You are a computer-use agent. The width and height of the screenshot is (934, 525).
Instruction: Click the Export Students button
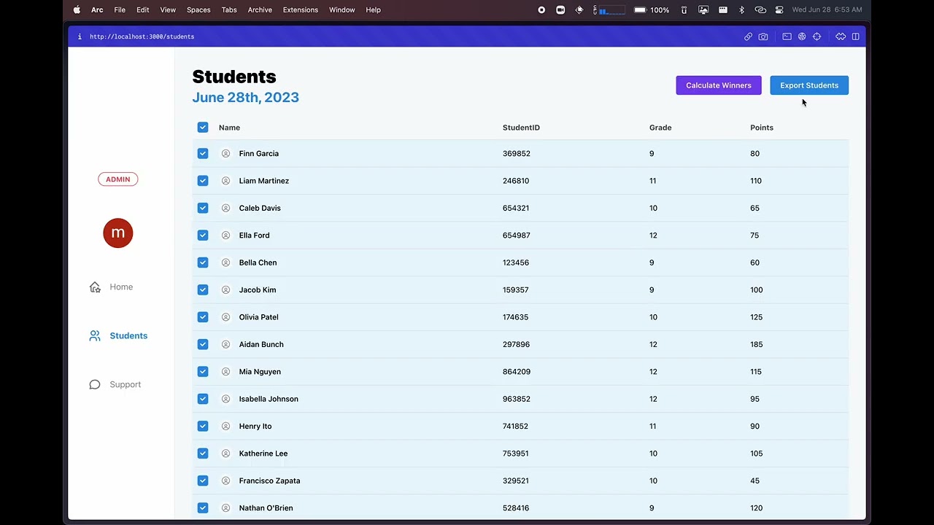(x=809, y=85)
